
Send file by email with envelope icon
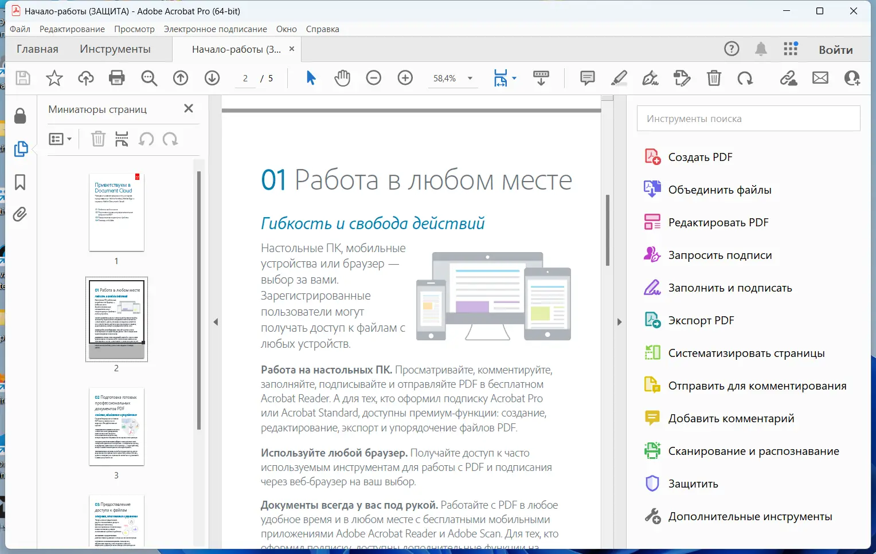820,78
